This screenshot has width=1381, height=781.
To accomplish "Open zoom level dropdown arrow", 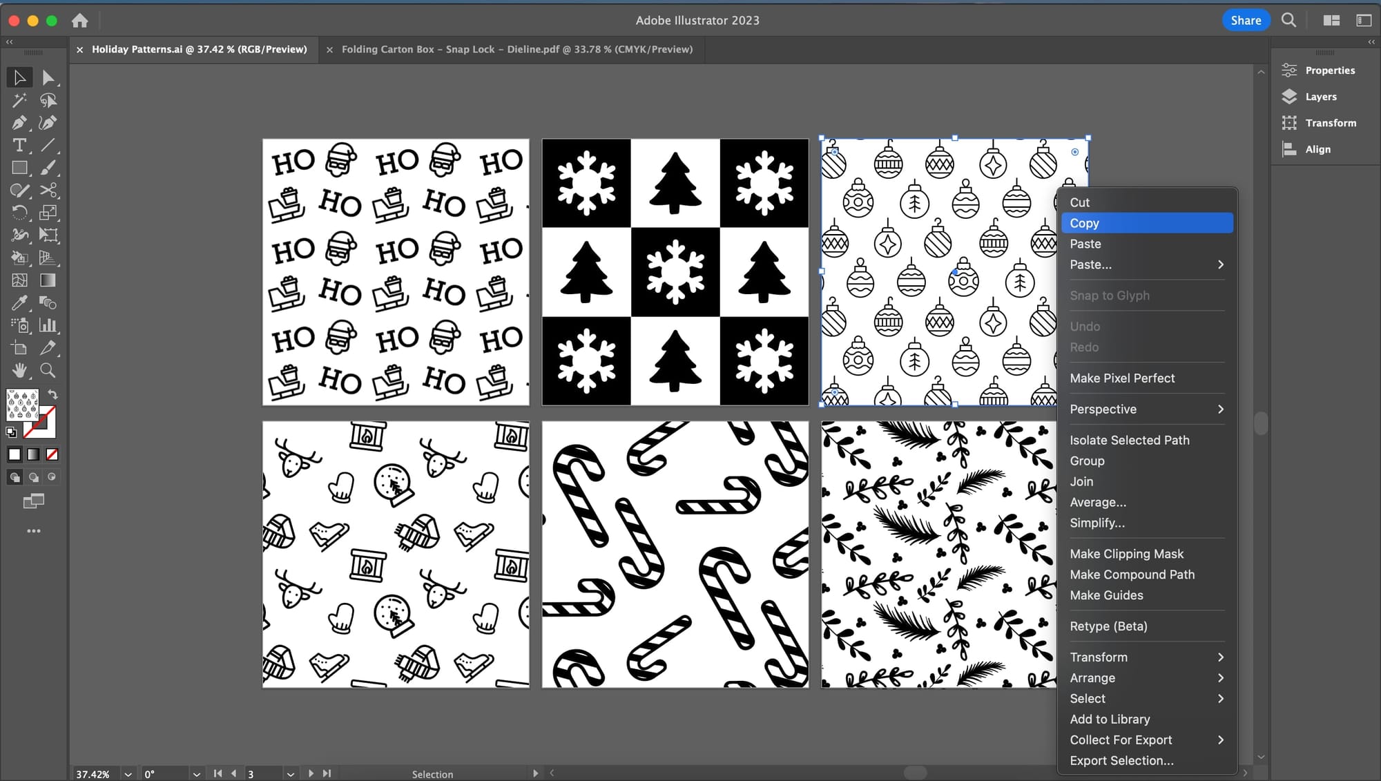I will point(128,774).
